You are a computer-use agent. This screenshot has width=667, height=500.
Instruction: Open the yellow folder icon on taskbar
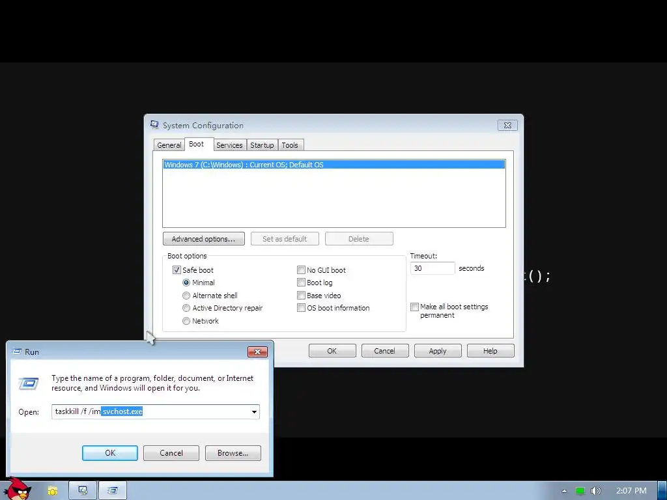click(x=52, y=491)
